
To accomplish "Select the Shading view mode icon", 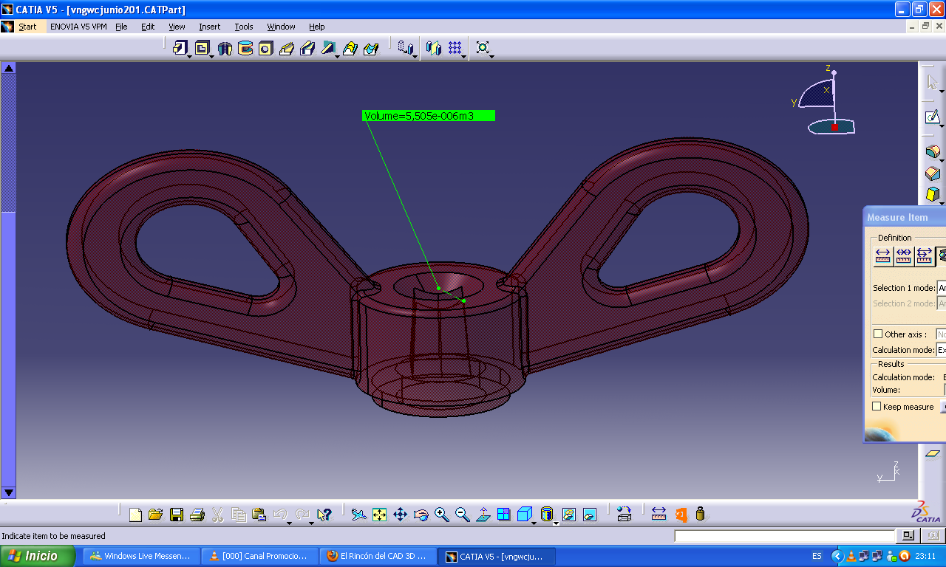I will 547,515.
